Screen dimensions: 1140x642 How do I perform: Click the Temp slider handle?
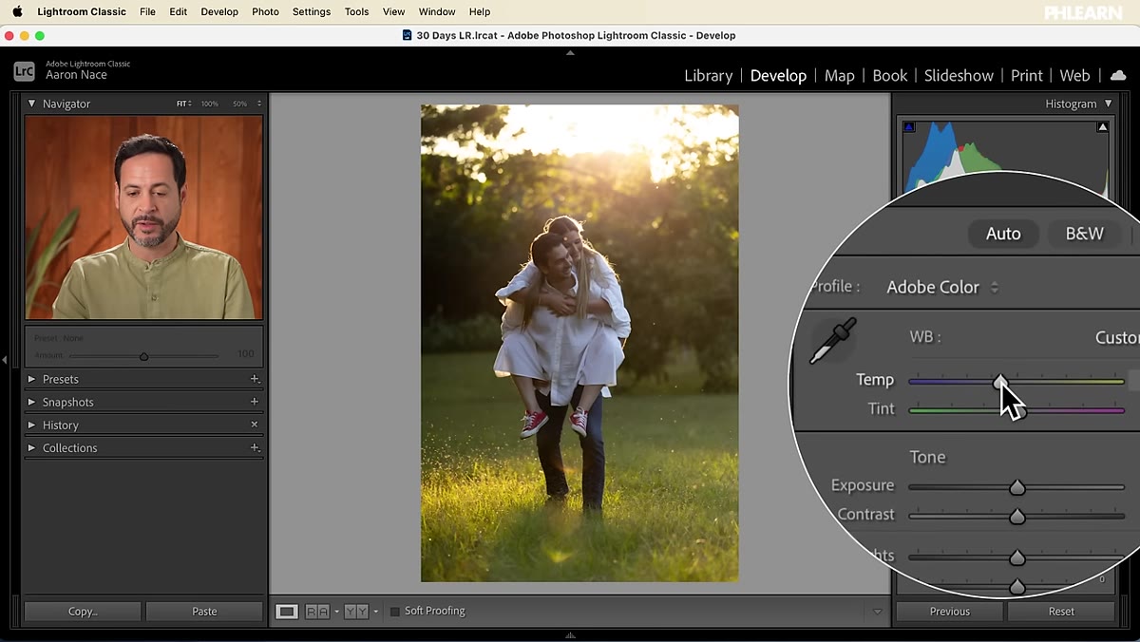[1000, 381]
